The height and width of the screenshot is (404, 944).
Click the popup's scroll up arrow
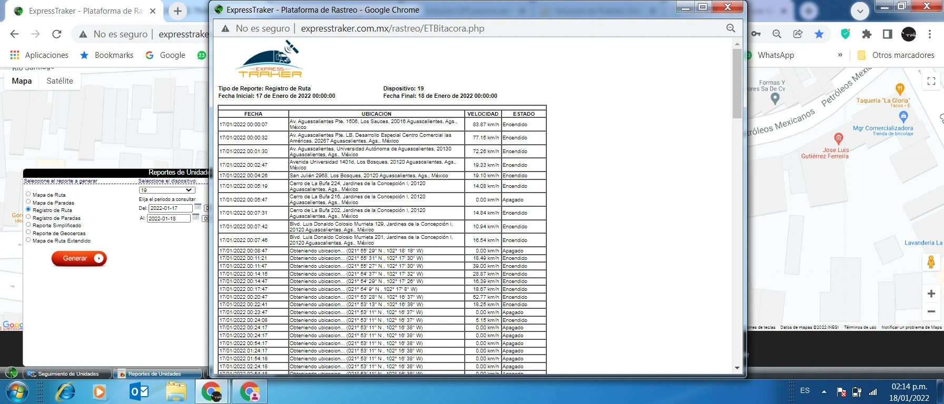pyautogui.click(x=737, y=44)
